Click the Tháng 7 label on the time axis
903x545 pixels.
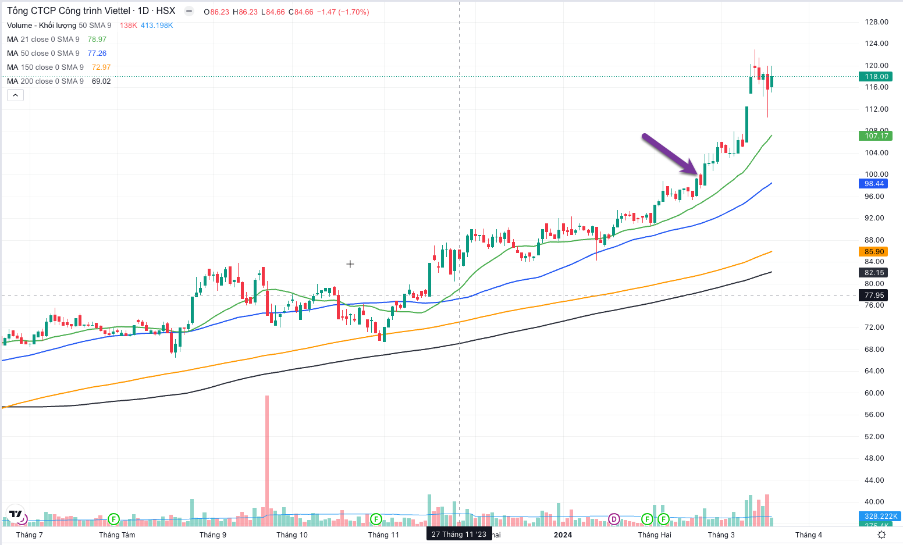coord(30,535)
